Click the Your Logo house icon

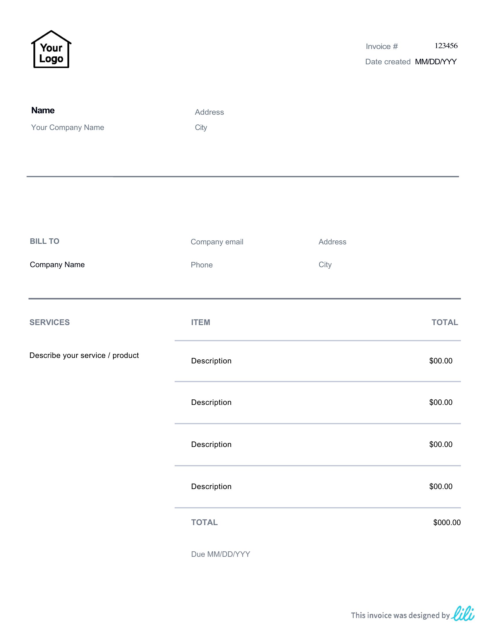(x=51, y=49)
